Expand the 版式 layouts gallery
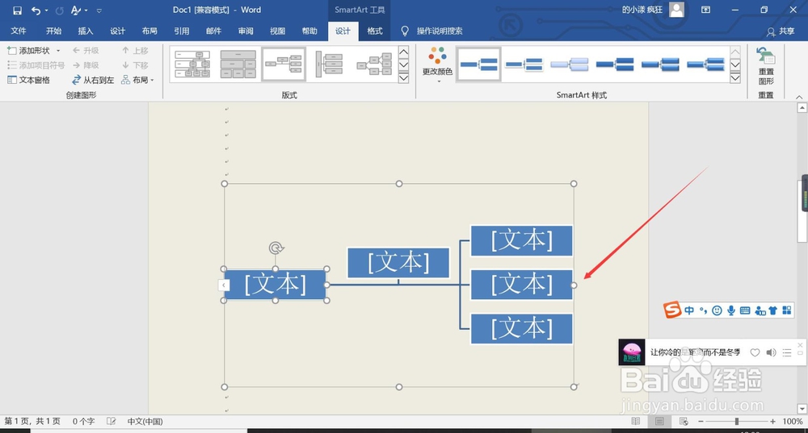 tap(404, 77)
